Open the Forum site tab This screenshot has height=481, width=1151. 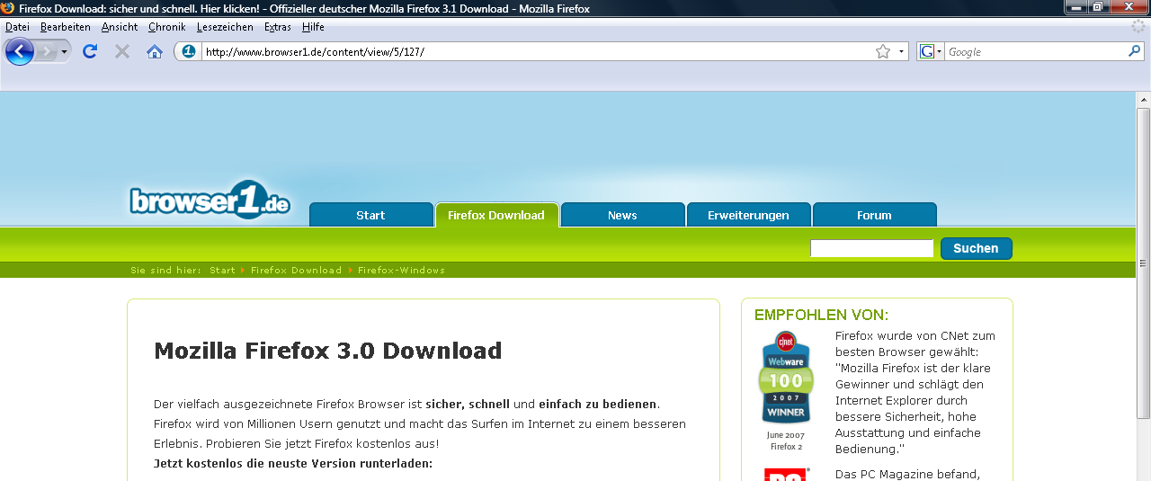tap(874, 215)
